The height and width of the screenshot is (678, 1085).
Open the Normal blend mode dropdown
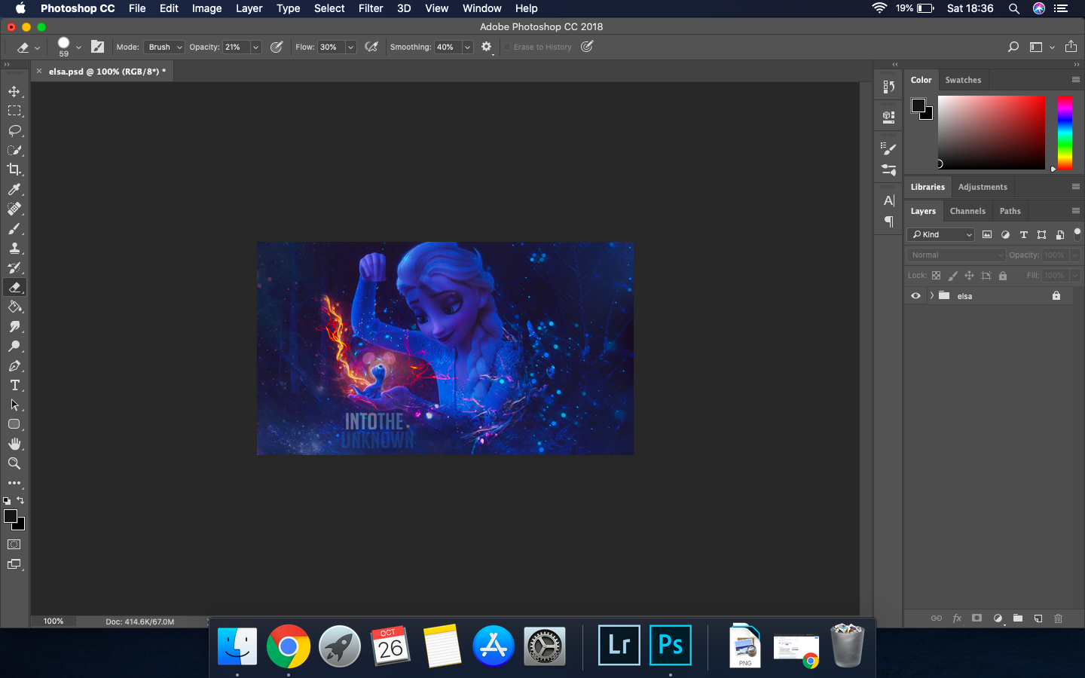[x=956, y=255]
